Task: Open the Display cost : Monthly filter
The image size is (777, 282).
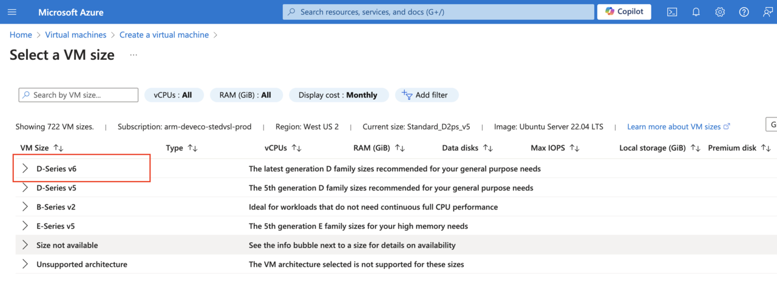Action: [338, 95]
